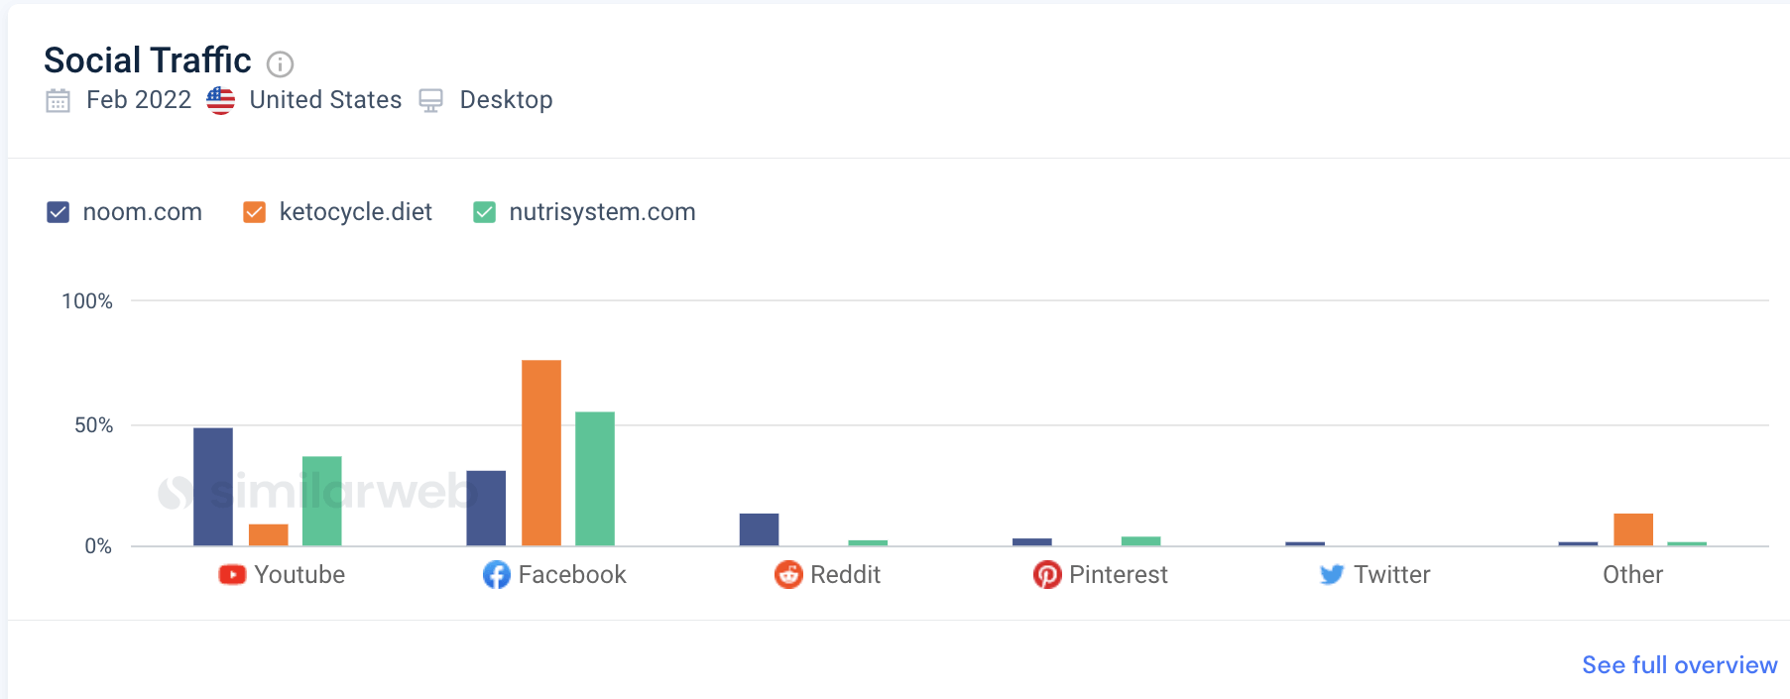This screenshot has width=1790, height=699.
Task: Click the United States flag icon
Action: pos(220,99)
